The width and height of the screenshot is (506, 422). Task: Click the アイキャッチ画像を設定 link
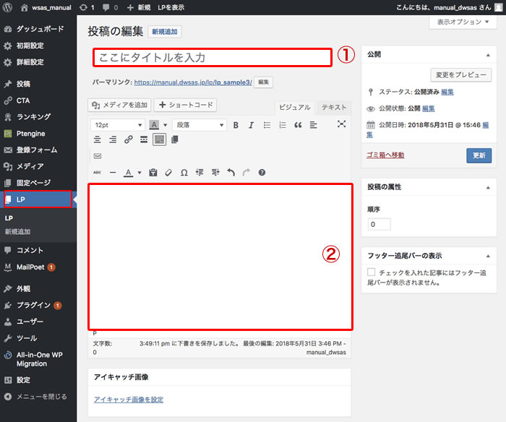[x=129, y=400]
